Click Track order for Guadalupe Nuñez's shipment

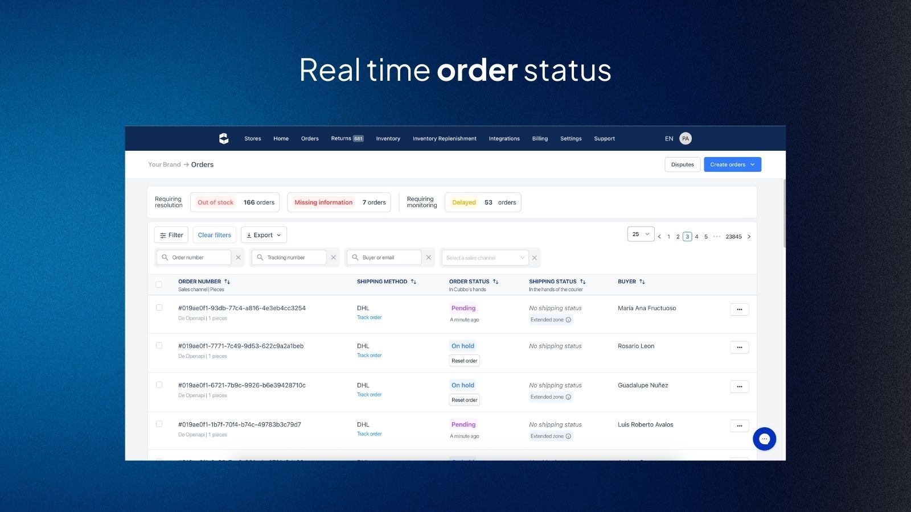(x=369, y=394)
